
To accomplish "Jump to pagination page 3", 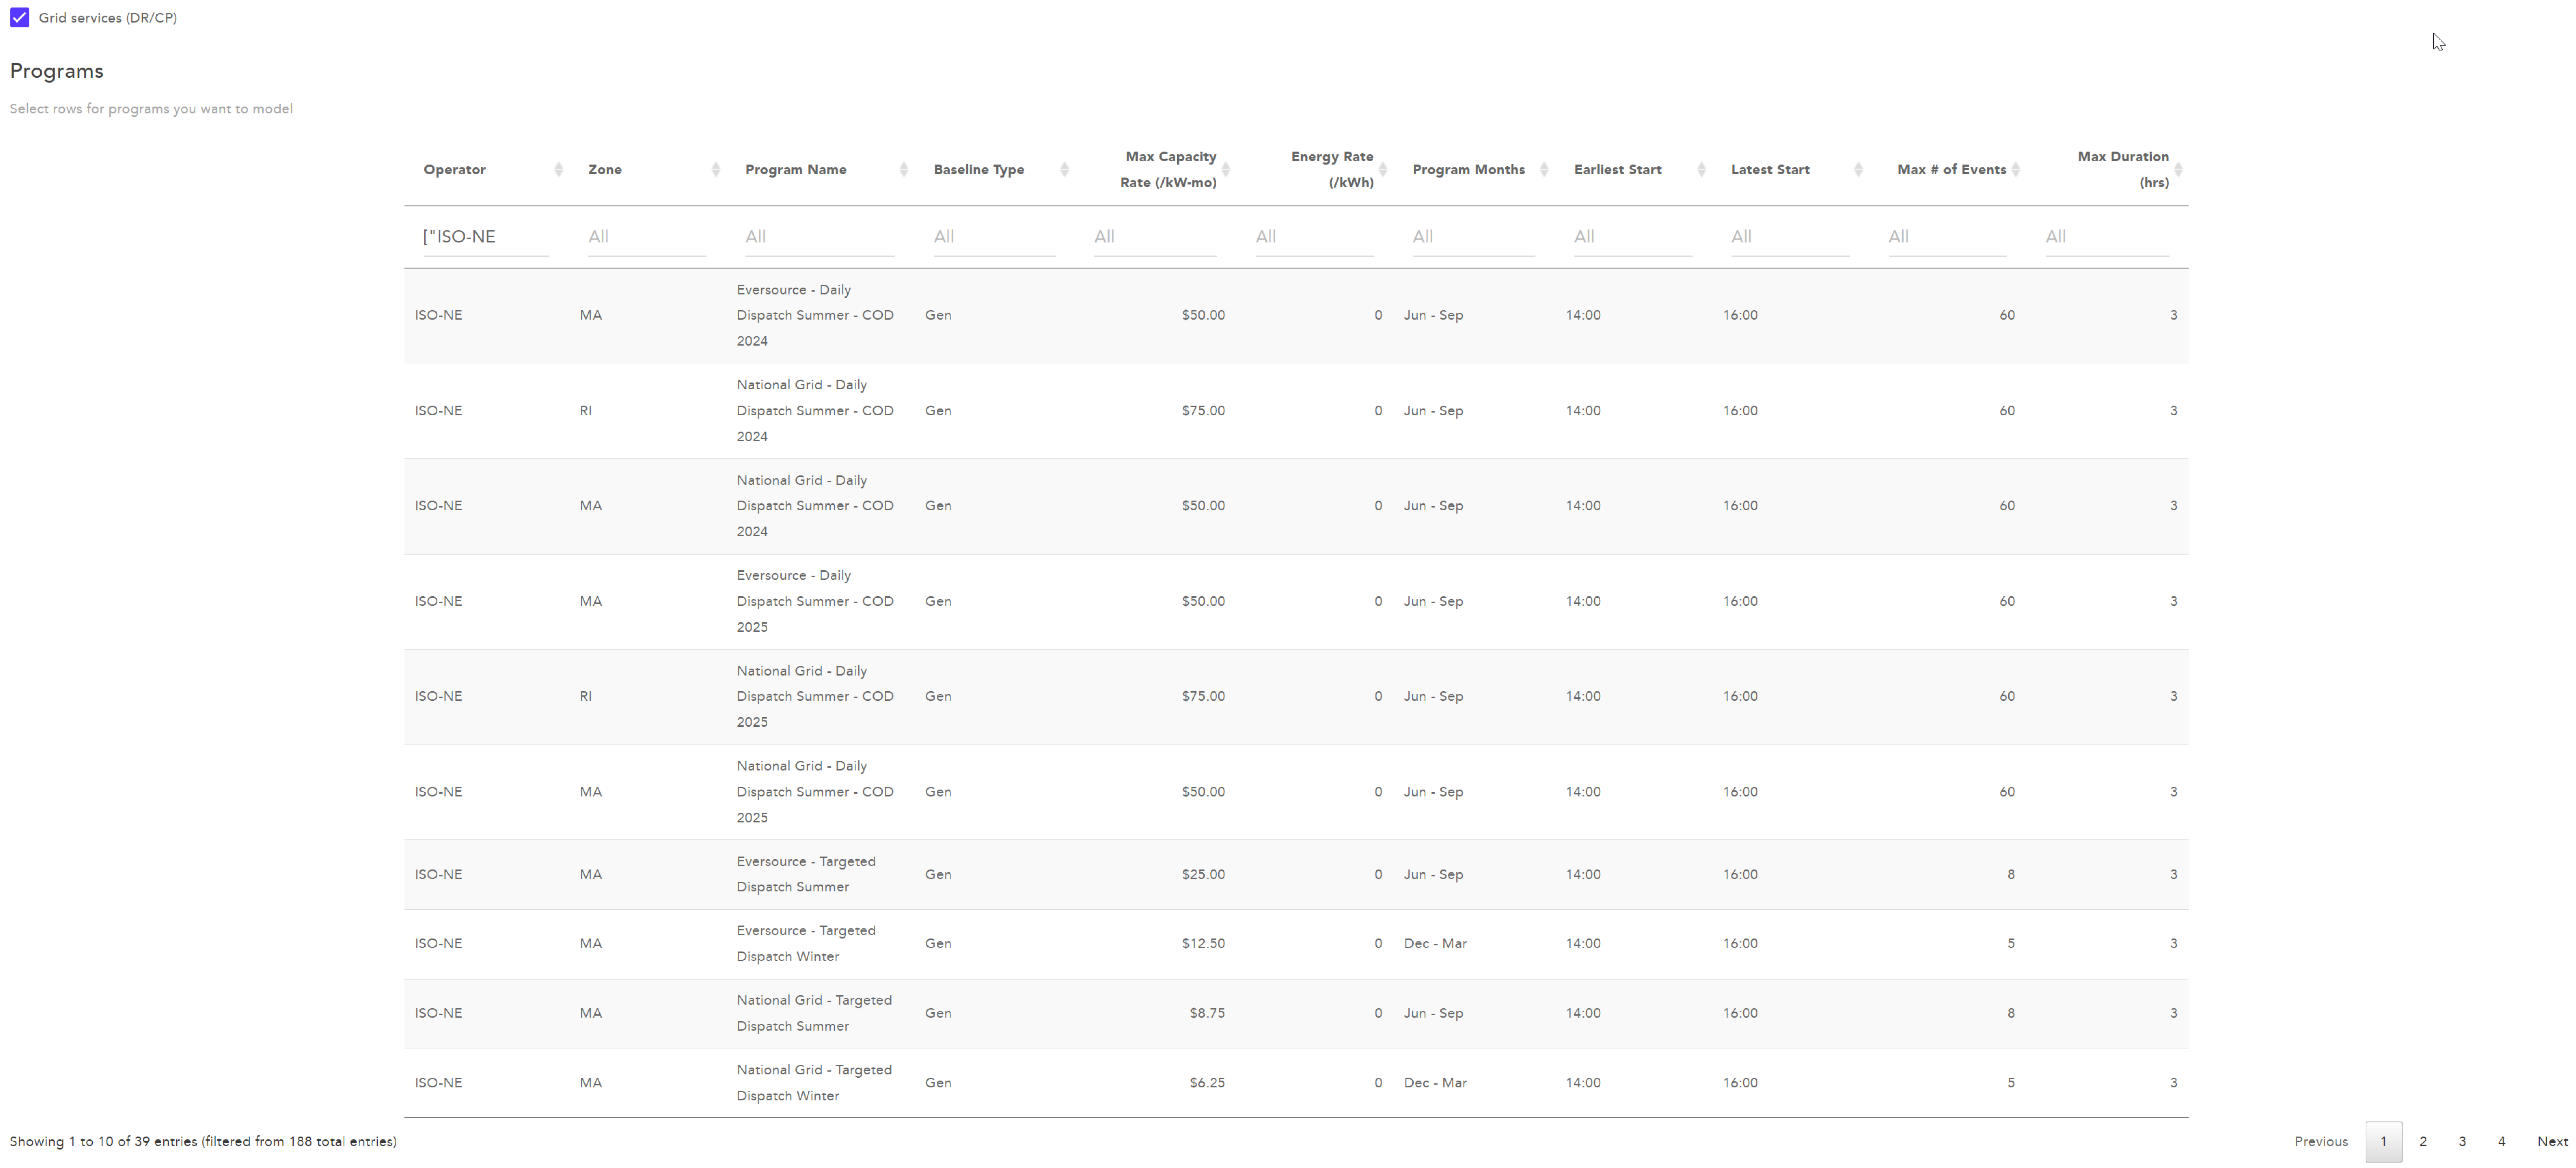I will 2462,1142.
